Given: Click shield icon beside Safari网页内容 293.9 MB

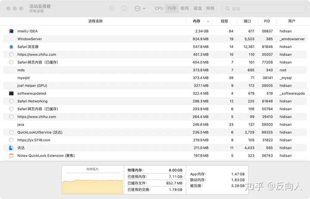Looking at the screenshot, I should (11, 109).
